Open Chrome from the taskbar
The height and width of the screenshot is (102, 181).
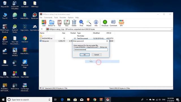[x=95, y=99]
